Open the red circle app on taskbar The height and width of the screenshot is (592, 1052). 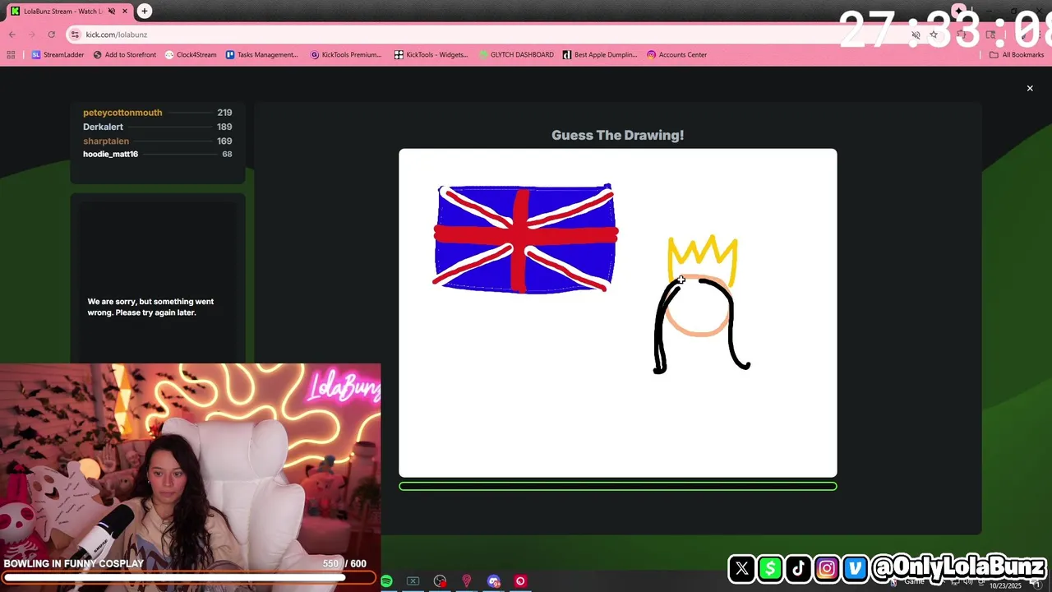(x=520, y=581)
